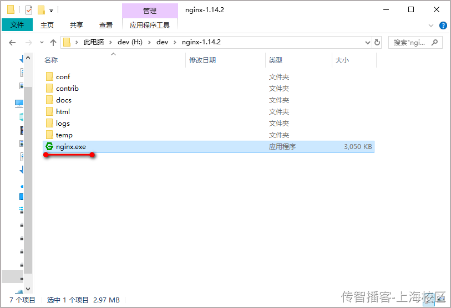Click the Properties checkmark quick access icon
Viewport: 451px width, 308px height.
[x=29, y=10]
